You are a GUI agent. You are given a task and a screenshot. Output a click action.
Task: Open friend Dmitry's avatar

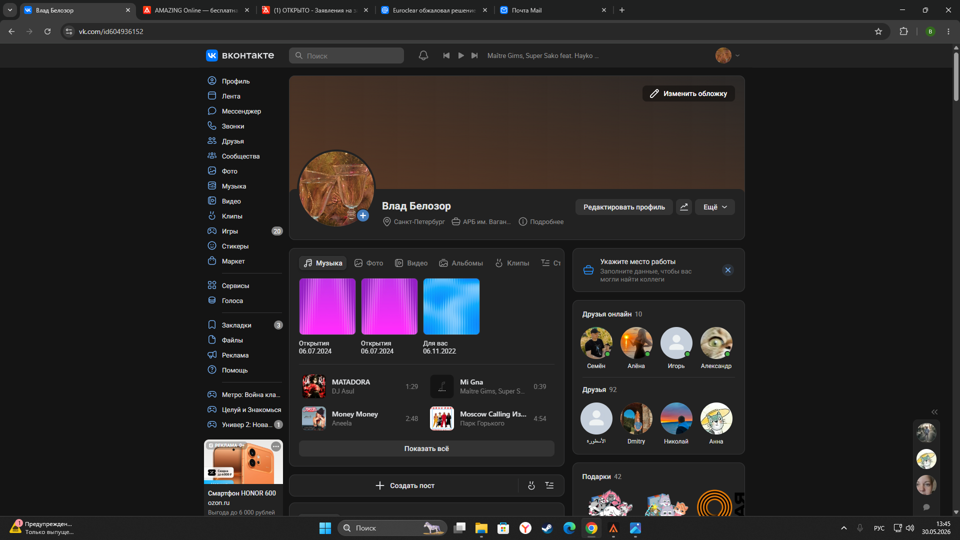pyautogui.click(x=636, y=418)
